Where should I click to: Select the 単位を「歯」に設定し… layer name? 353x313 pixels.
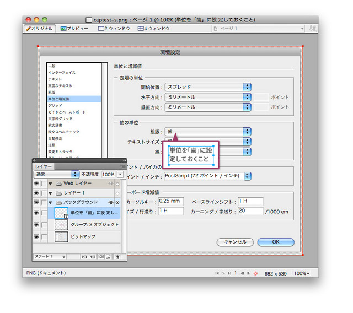94,213
